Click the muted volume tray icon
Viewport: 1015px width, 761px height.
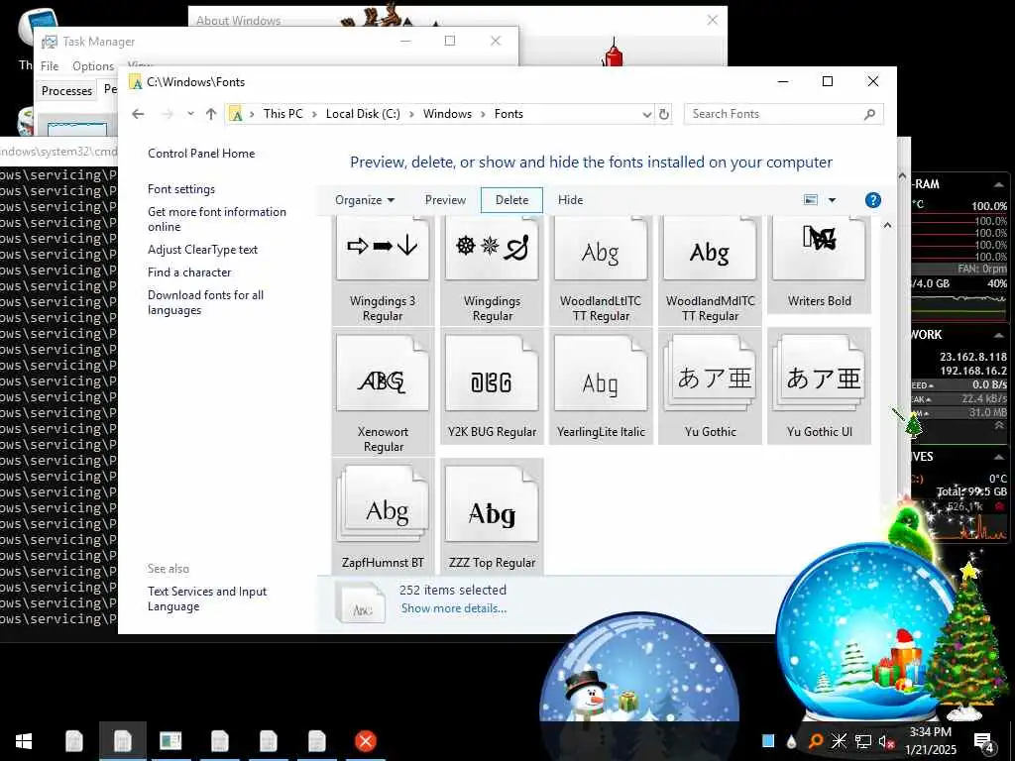885,741
